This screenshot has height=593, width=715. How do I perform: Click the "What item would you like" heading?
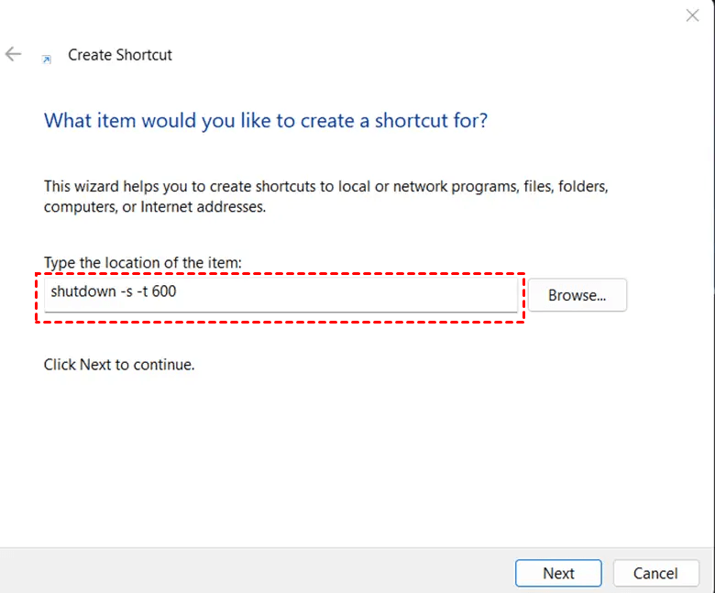click(x=266, y=120)
